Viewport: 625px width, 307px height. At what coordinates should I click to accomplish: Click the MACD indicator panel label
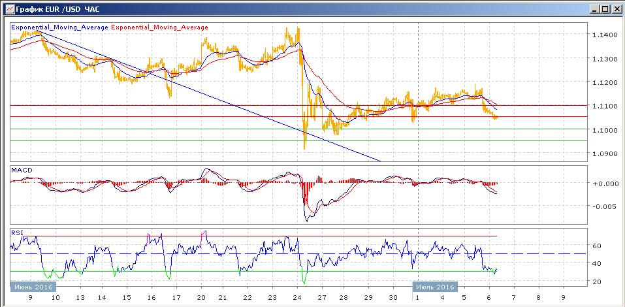(22, 170)
